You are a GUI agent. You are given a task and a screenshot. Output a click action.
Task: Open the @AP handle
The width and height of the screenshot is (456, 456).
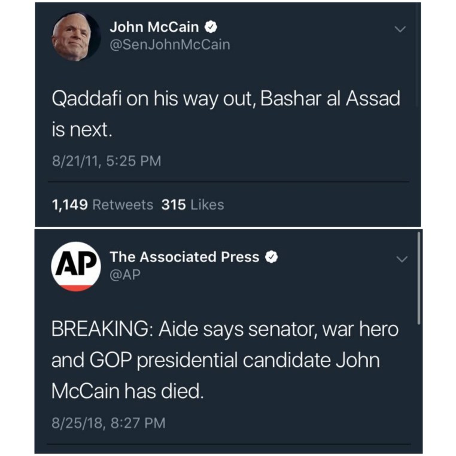pyautogui.click(x=124, y=275)
